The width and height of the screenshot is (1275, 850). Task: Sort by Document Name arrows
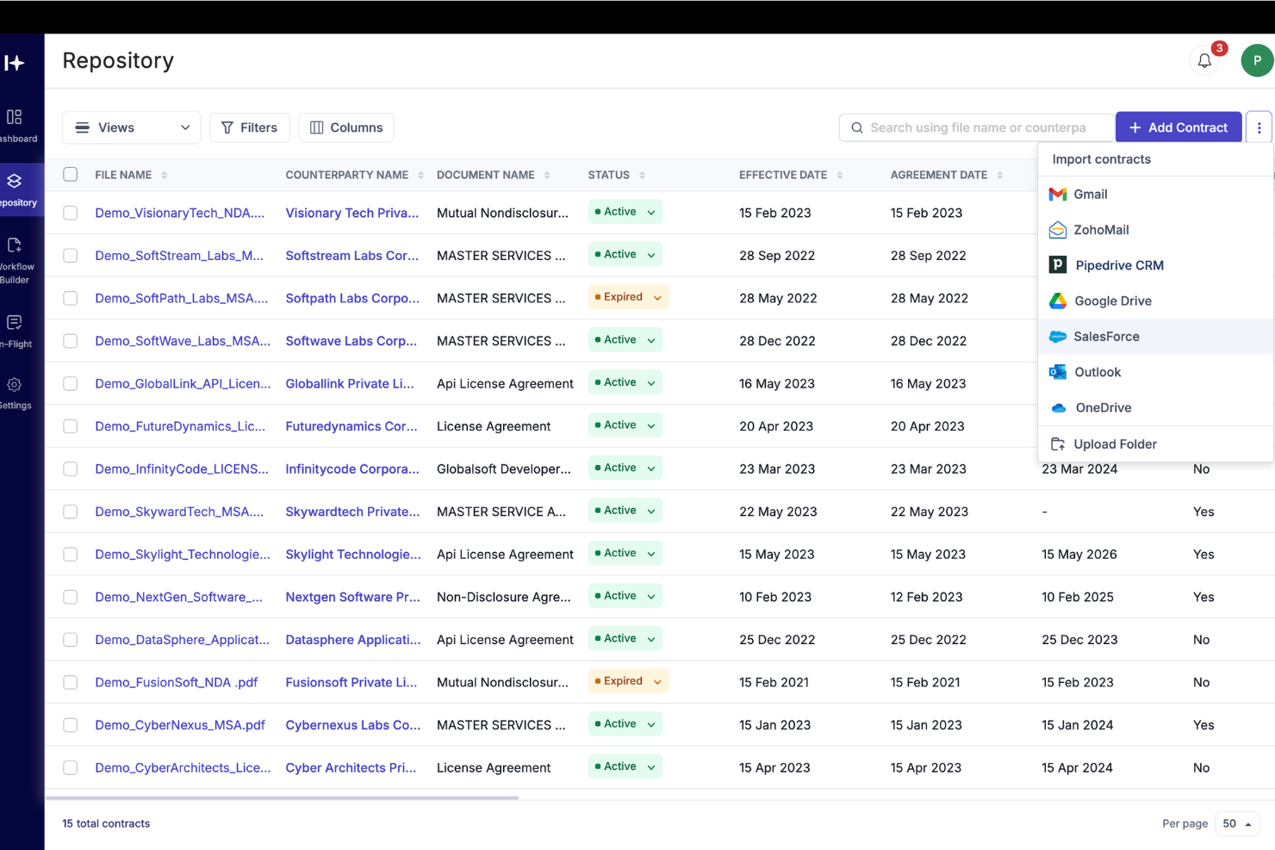point(547,175)
